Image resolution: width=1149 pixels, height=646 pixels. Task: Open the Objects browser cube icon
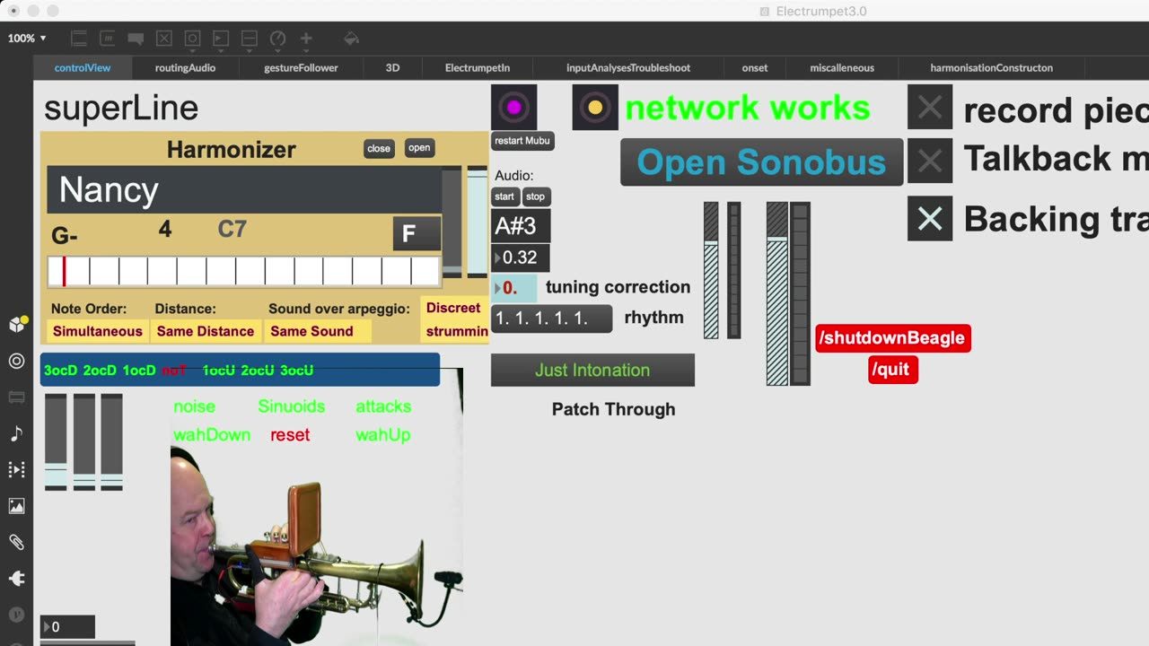(16, 324)
